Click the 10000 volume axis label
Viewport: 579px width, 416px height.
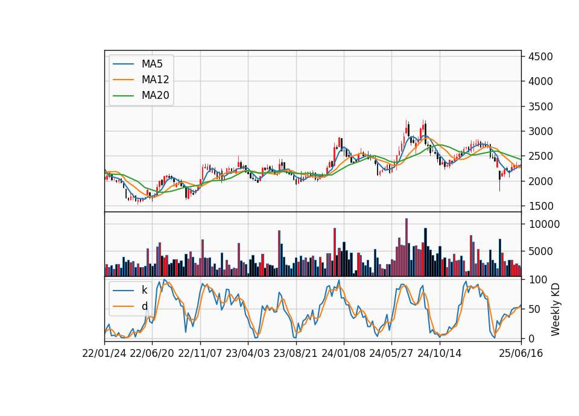pos(544,224)
